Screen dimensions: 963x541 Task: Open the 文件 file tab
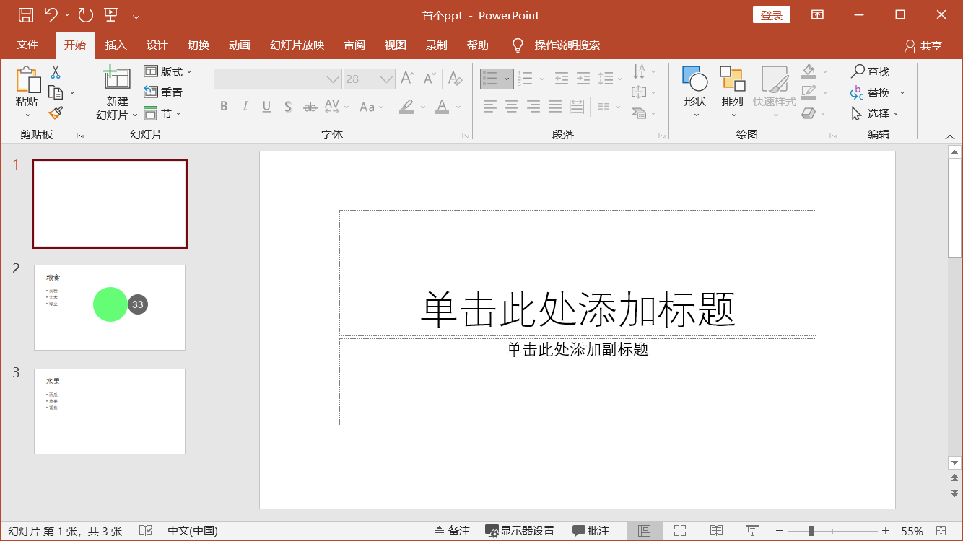[x=27, y=45]
